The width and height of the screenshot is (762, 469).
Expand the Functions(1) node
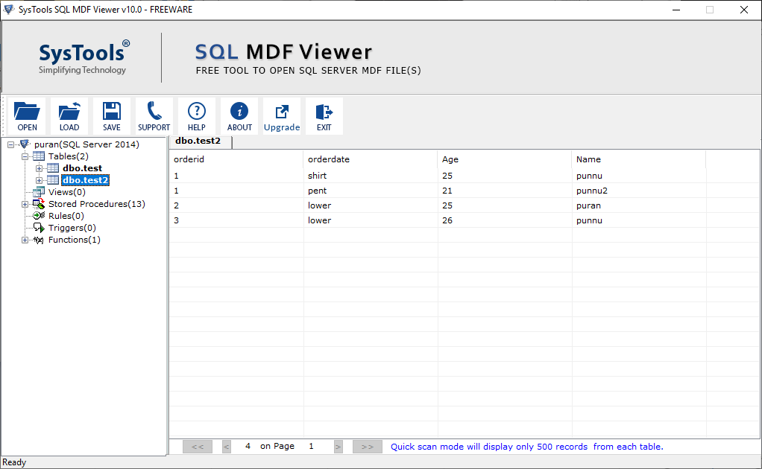[x=25, y=240]
